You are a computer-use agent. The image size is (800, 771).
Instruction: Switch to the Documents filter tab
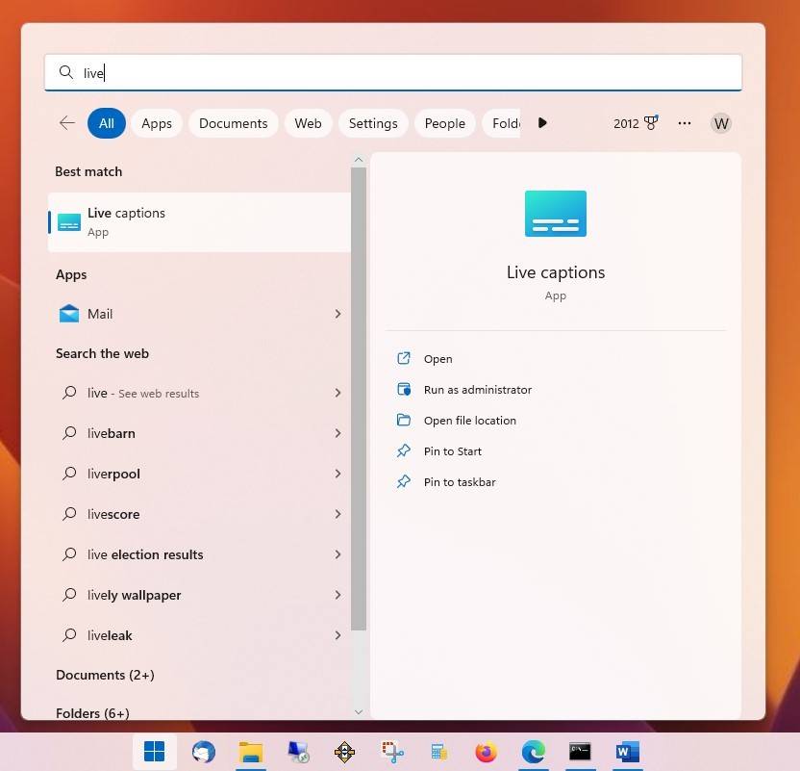click(233, 123)
